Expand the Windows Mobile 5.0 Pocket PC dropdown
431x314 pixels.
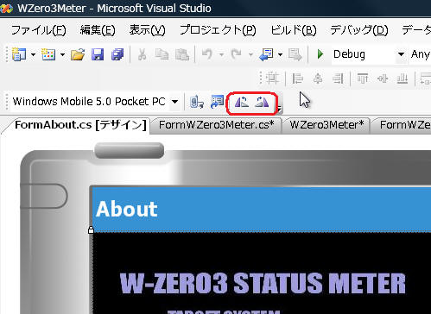point(174,102)
